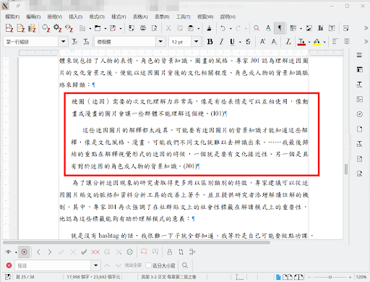
Task: Open the 插入(I) menu
Action: coord(76,17)
